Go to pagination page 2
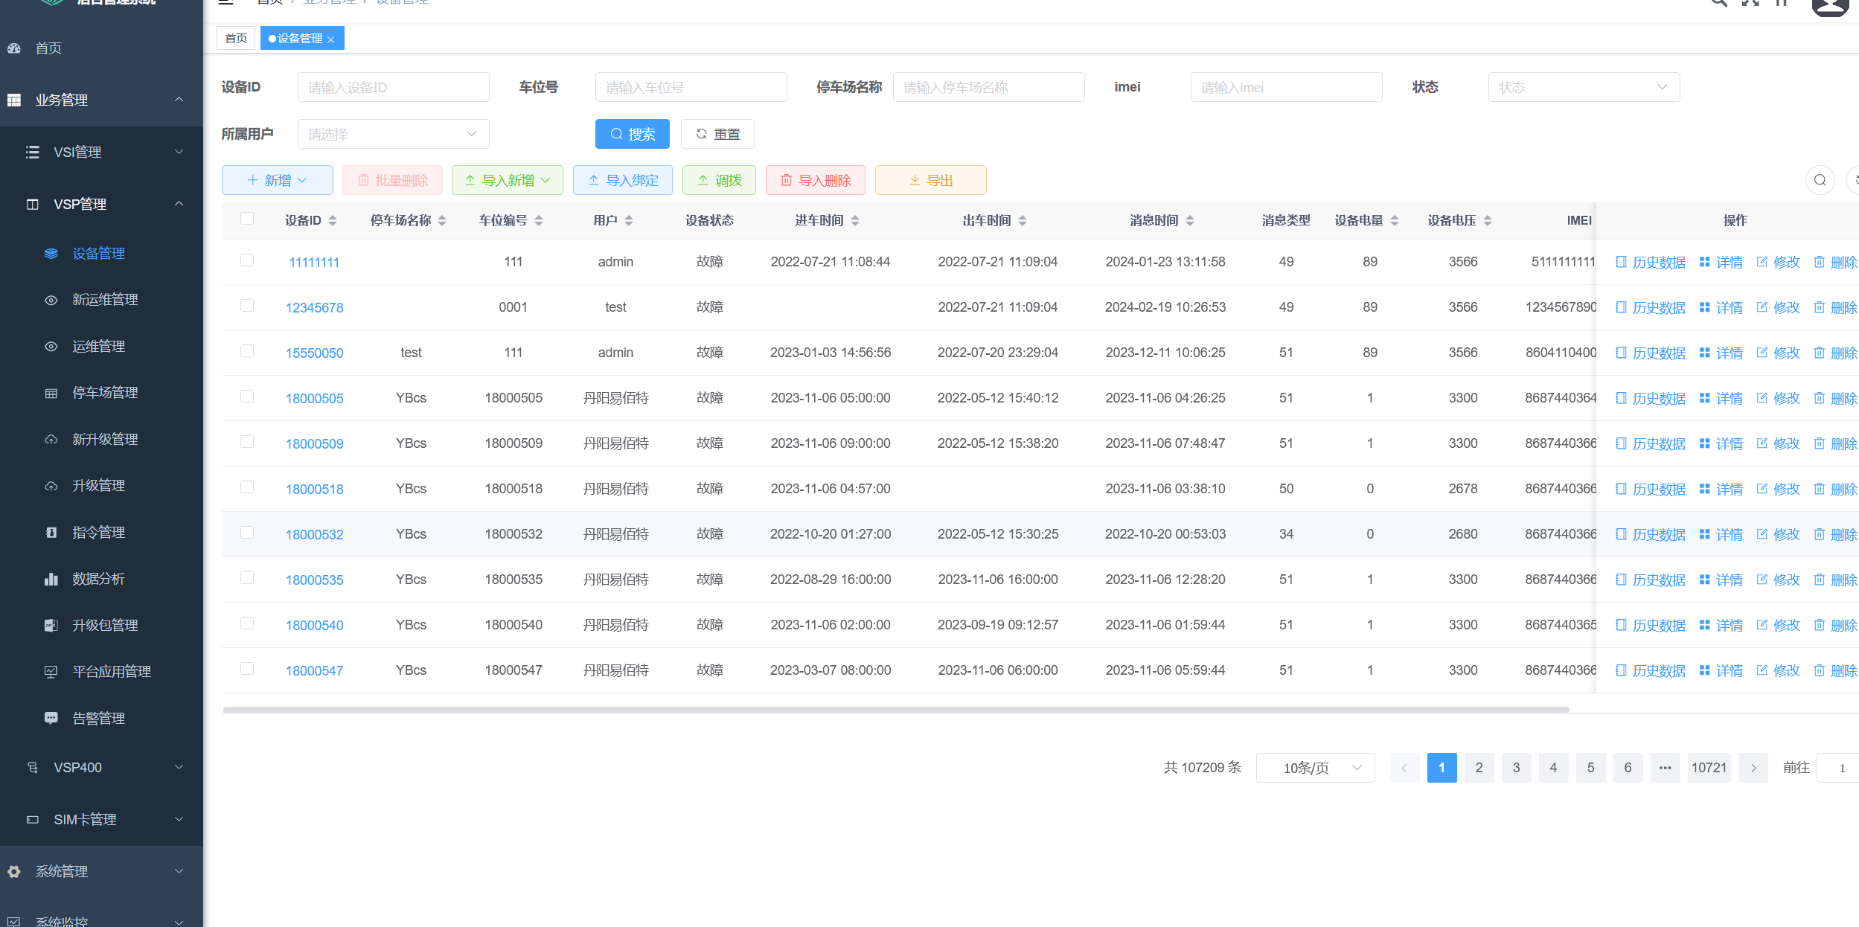 (1479, 768)
